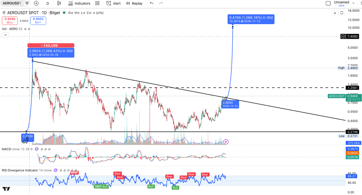Click the 0.0018 histogram value label
Image resolution: width=362 pixels, height=195 pixels.
(353, 158)
